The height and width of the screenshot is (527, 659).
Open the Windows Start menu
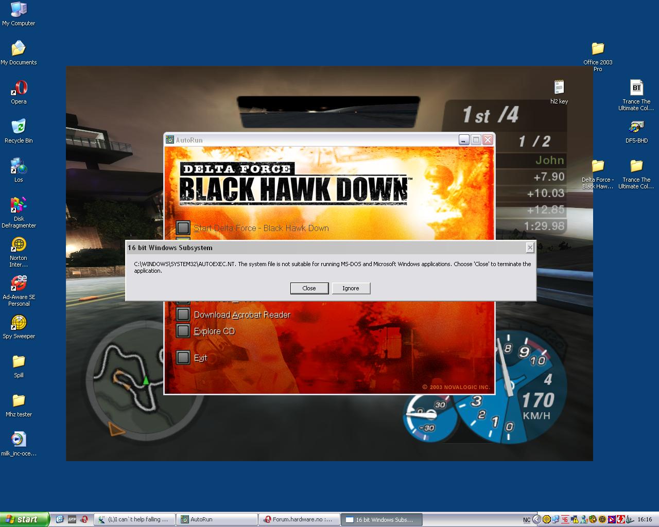25,519
